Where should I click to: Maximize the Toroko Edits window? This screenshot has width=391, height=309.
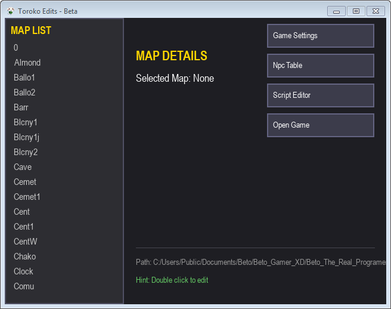[356, 11]
